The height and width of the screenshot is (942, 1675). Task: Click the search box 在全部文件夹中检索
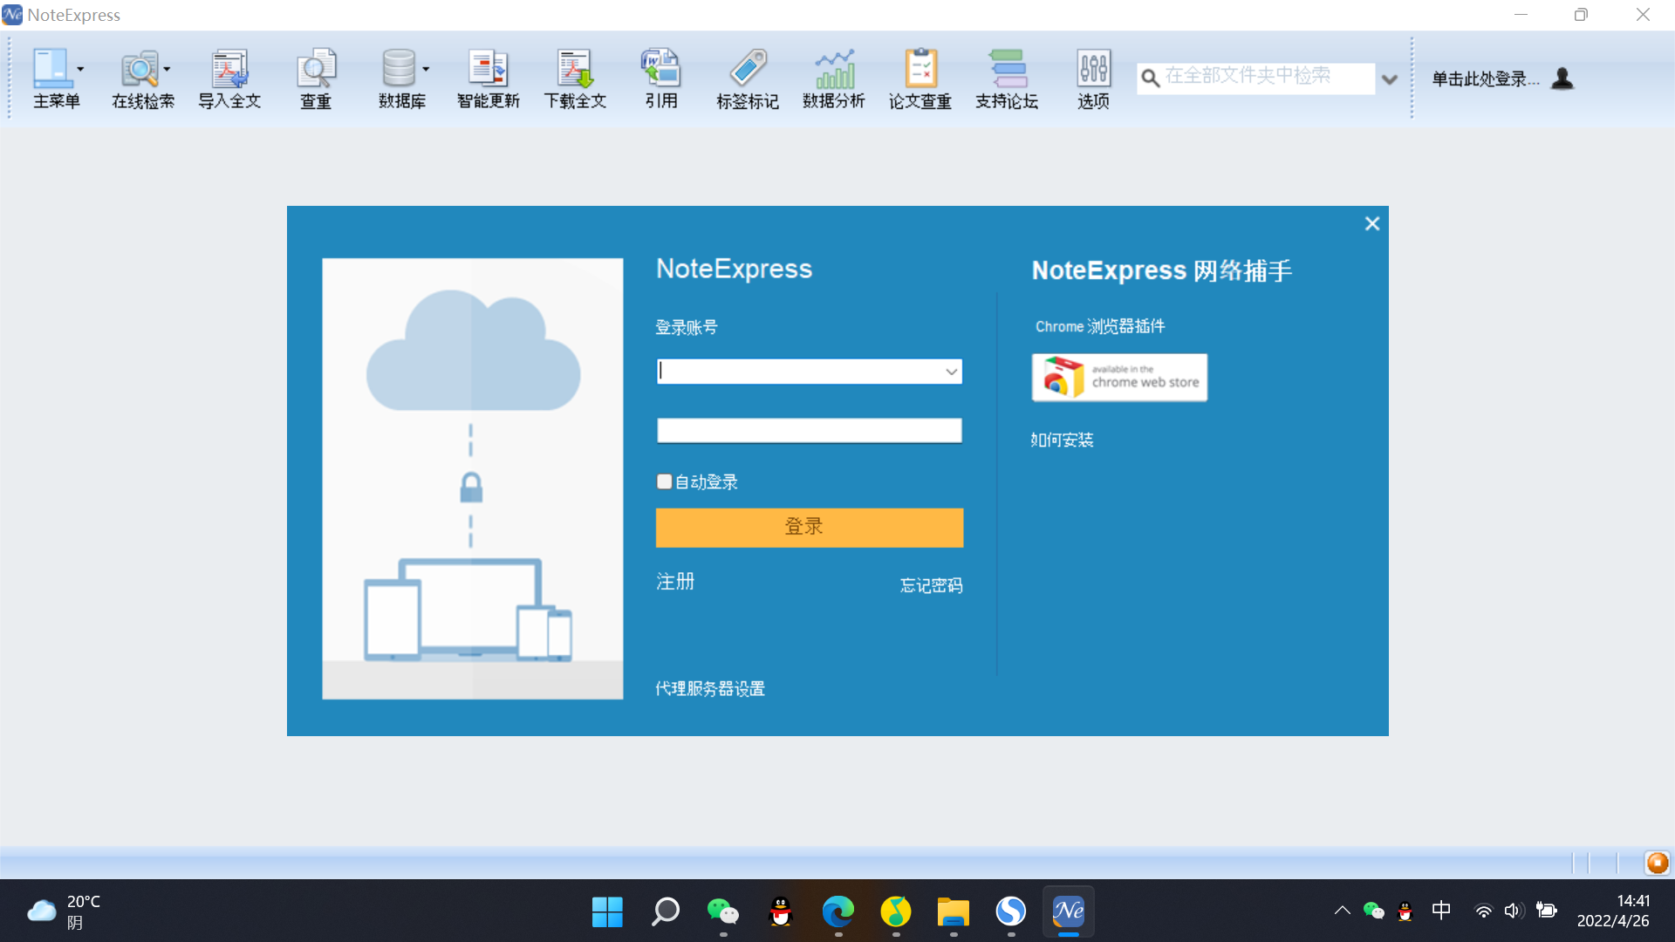1256,78
